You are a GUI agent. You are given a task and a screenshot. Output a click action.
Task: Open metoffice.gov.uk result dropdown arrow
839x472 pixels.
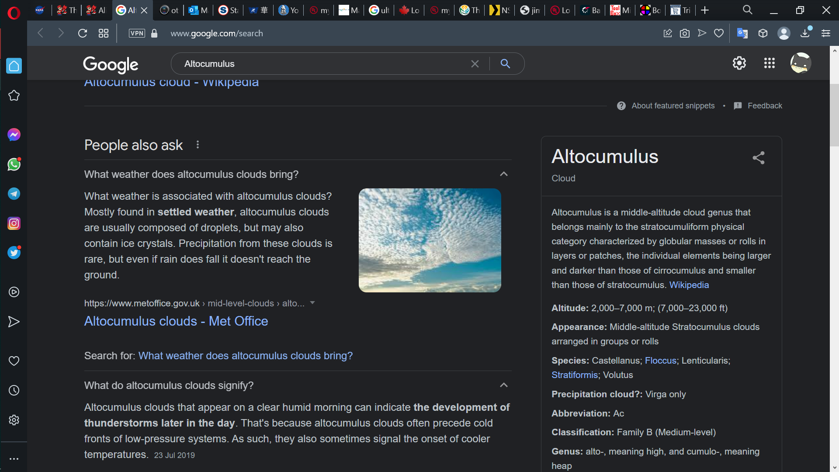312,303
